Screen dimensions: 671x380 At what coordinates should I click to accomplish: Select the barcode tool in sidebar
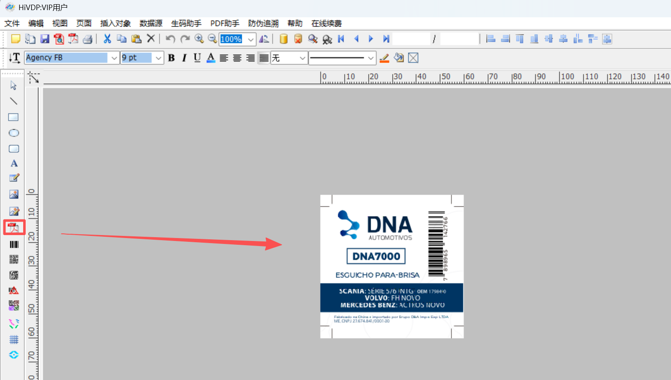point(14,244)
